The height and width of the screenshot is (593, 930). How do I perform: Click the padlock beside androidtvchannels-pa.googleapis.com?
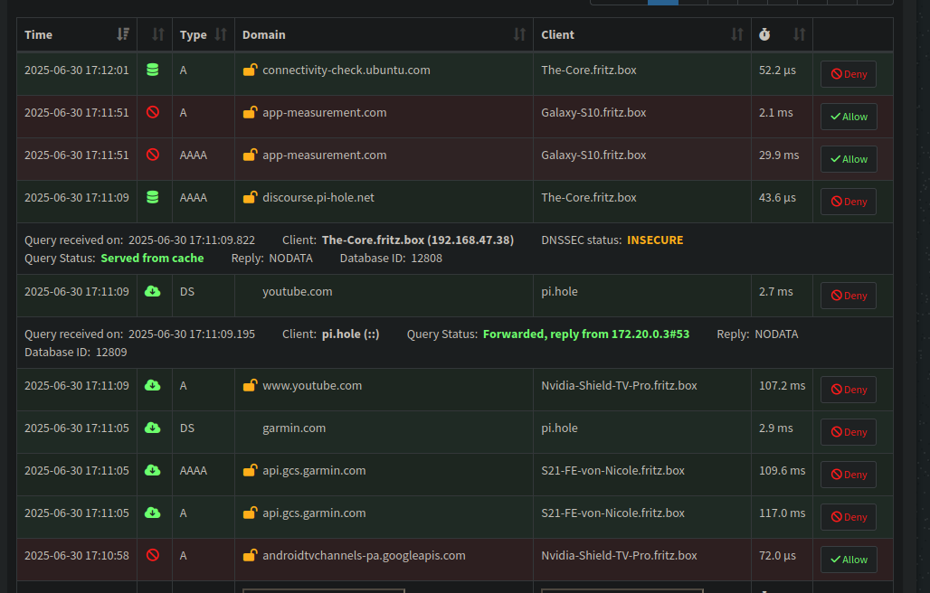coord(251,556)
